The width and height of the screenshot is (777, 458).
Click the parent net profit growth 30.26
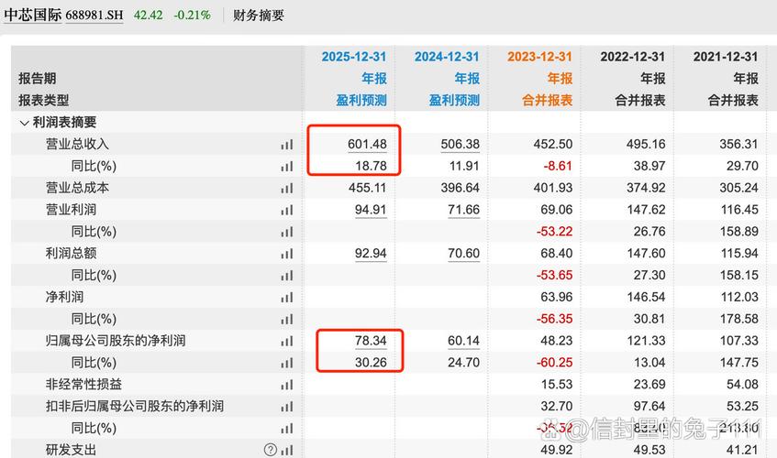tap(371, 362)
